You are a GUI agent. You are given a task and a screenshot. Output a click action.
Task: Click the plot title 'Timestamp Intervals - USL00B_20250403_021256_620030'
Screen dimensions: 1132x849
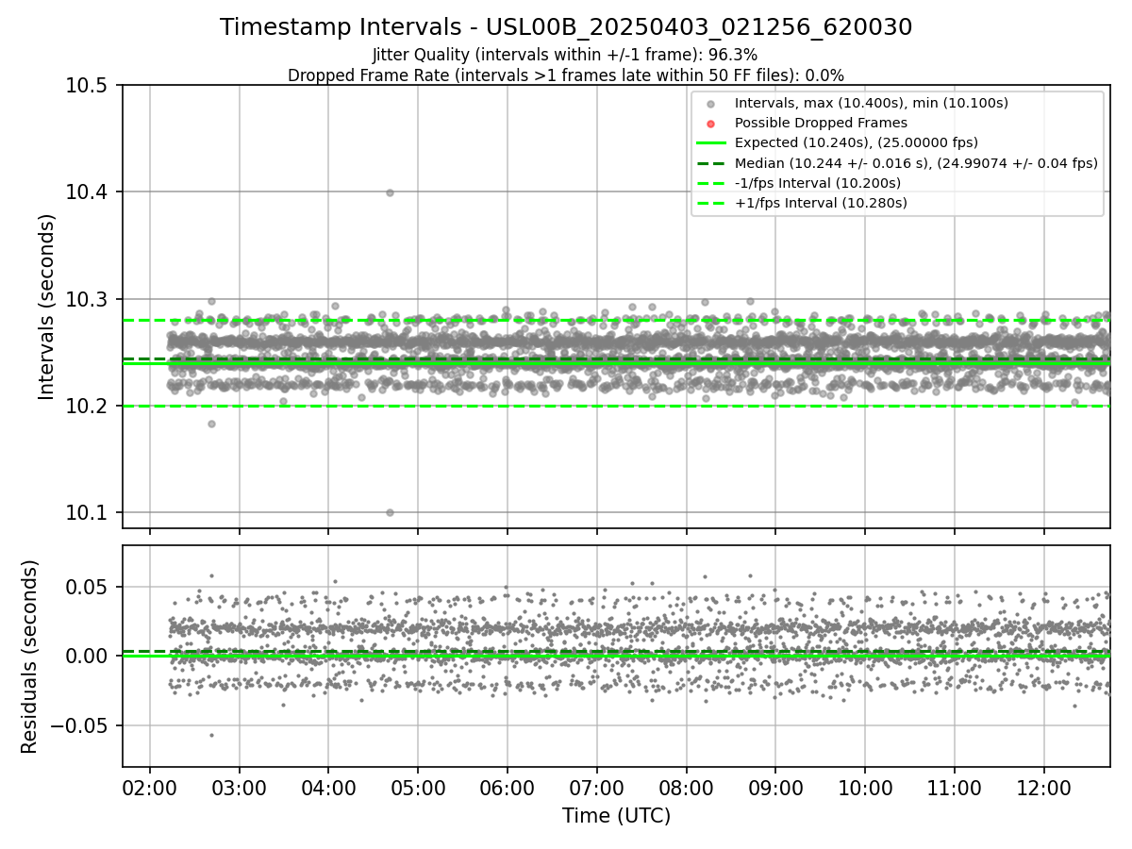(x=566, y=27)
